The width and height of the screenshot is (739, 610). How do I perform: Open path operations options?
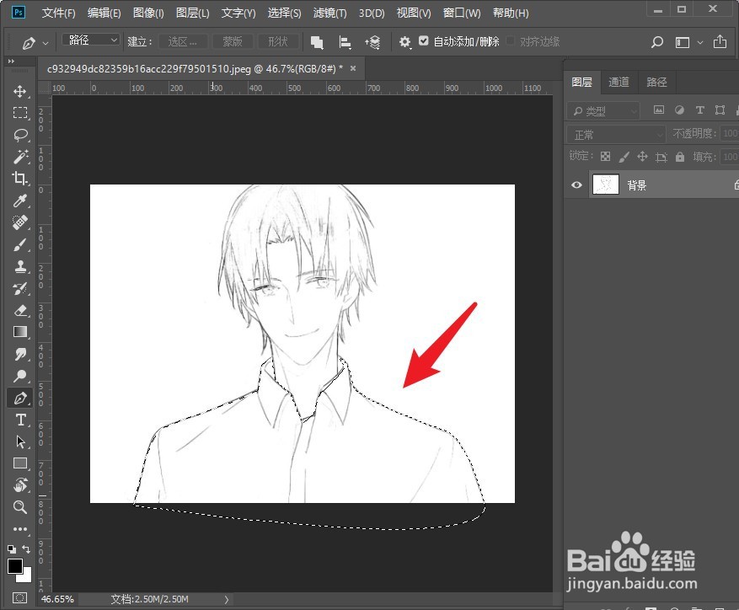(x=317, y=42)
